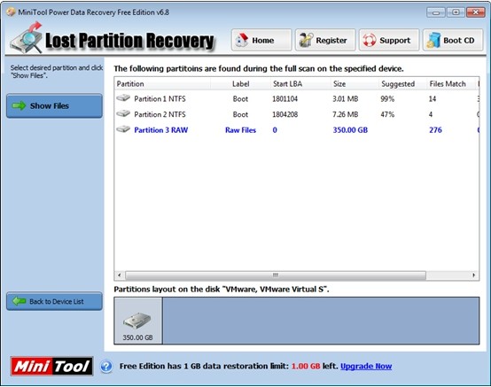This screenshot has width=491, height=387.
Task: Click the app icon in title bar
Action: click(11, 12)
